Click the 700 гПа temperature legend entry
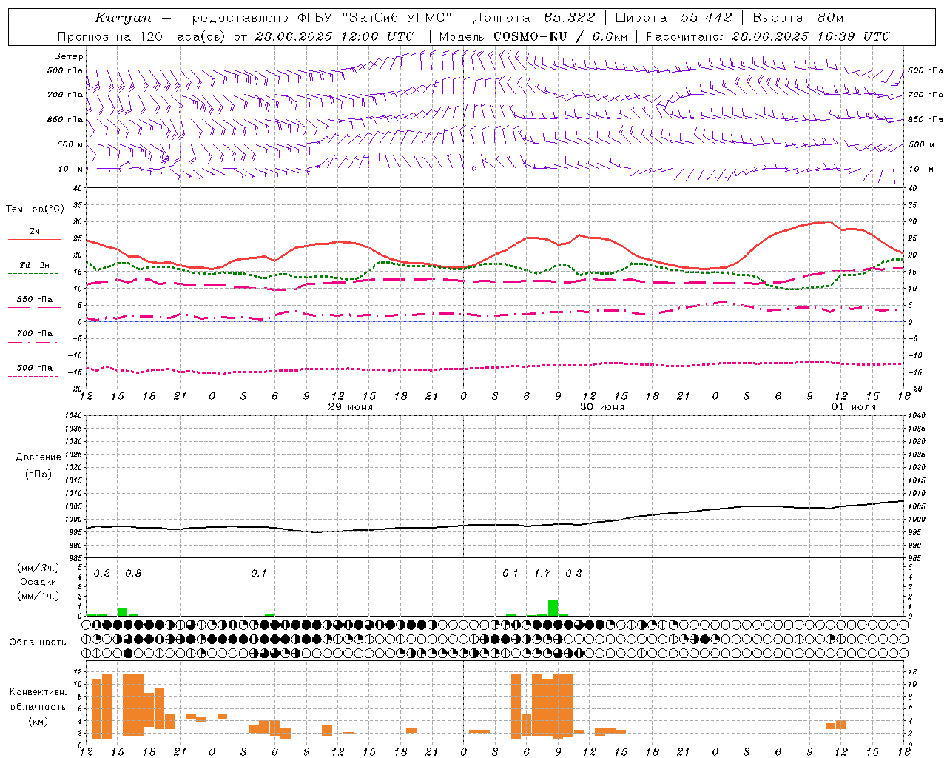This screenshot has height=758, width=947. click(35, 334)
